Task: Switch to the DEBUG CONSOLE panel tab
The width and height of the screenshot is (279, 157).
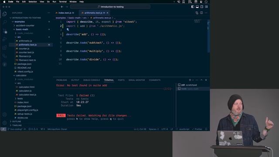Action: pos(92,80)
